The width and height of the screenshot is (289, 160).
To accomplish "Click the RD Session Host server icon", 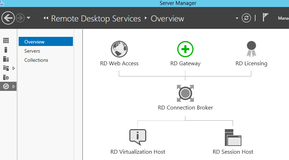I will pos(233,137).
